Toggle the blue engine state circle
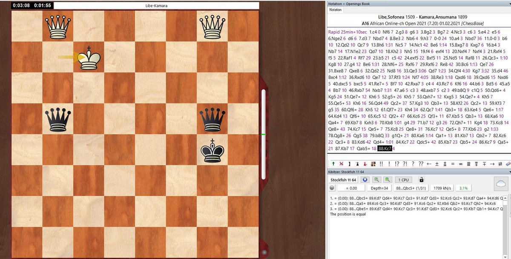 (365, 181)
